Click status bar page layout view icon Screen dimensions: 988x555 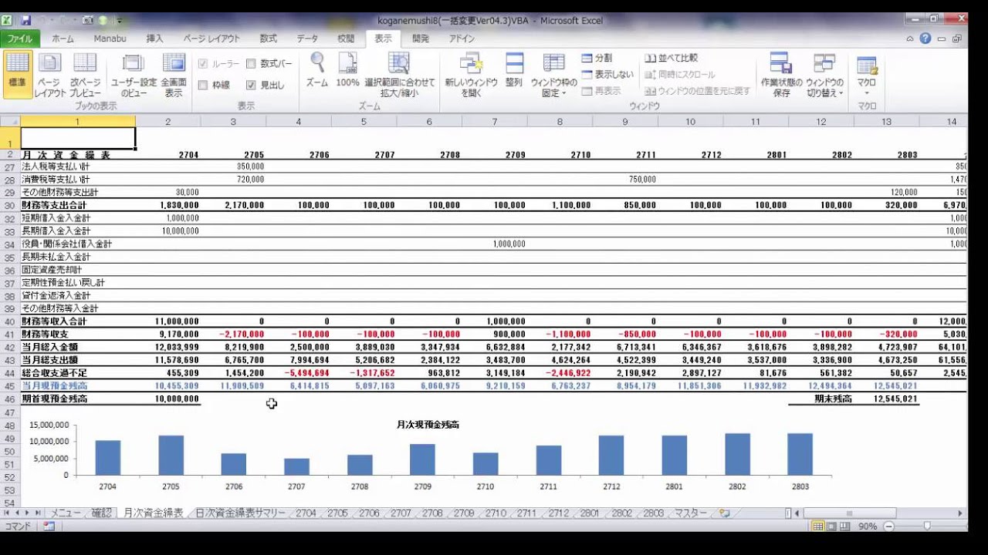[x=831, y=526]
